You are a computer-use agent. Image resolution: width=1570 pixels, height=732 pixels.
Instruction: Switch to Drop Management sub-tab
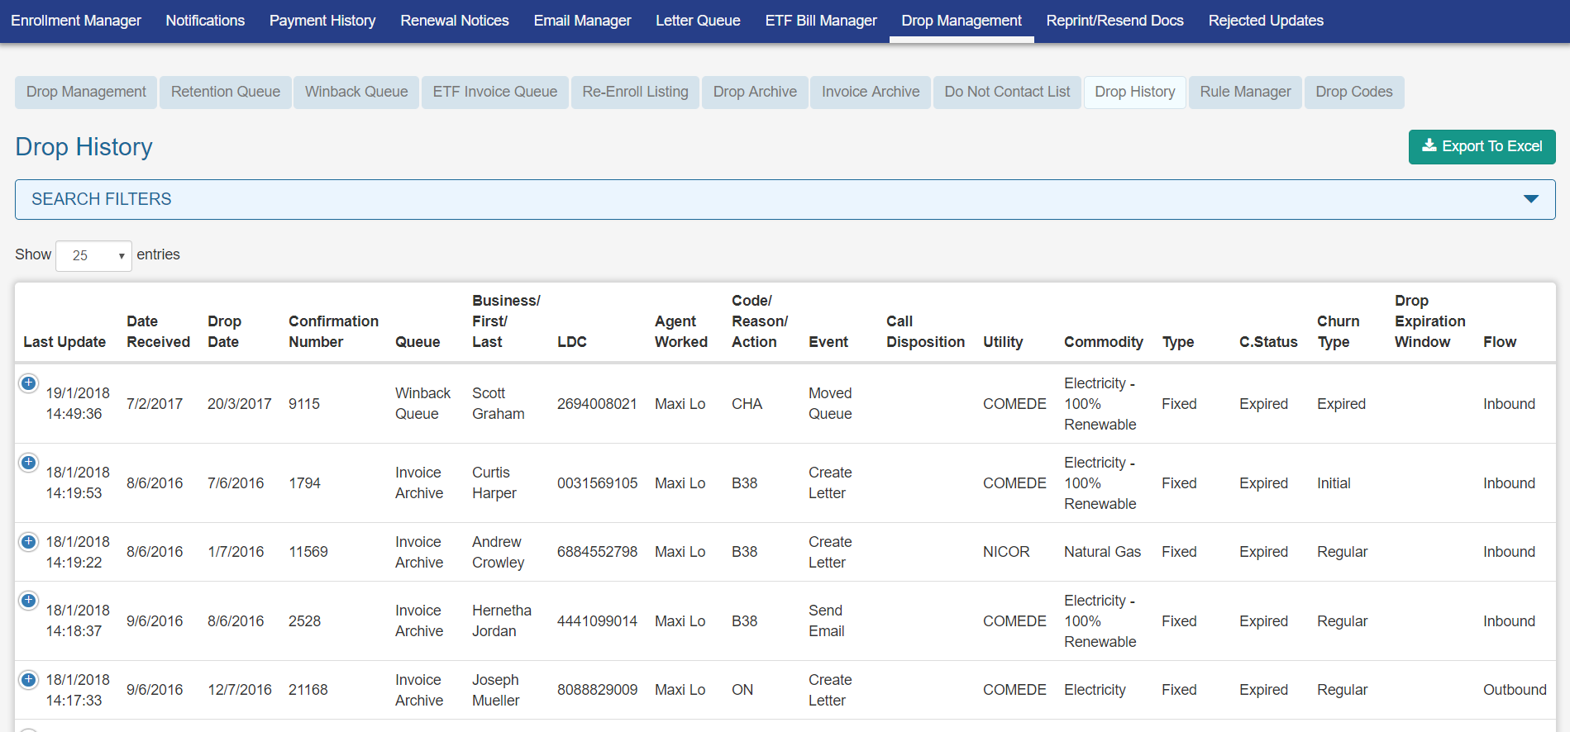pyautogui.click(x=86, y=92)
